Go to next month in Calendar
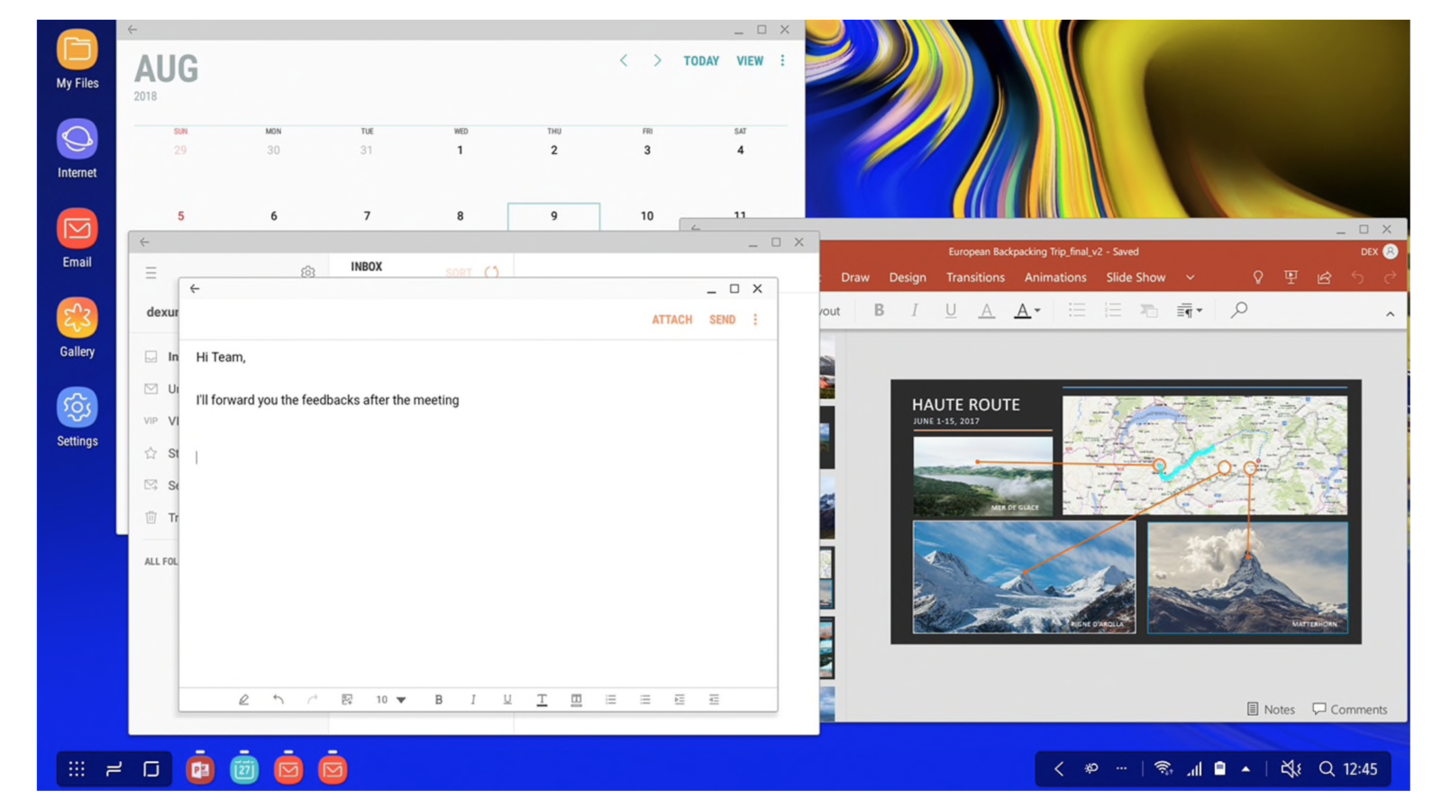The image size is (1442, 808). 657,60
